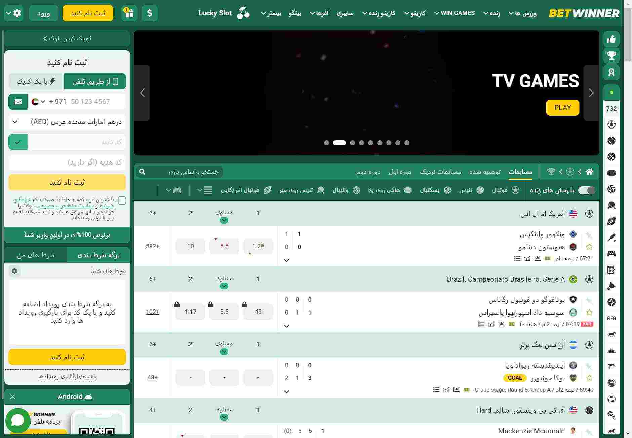
Task: Click the gift box bonus icon
Action: [129, 13]
